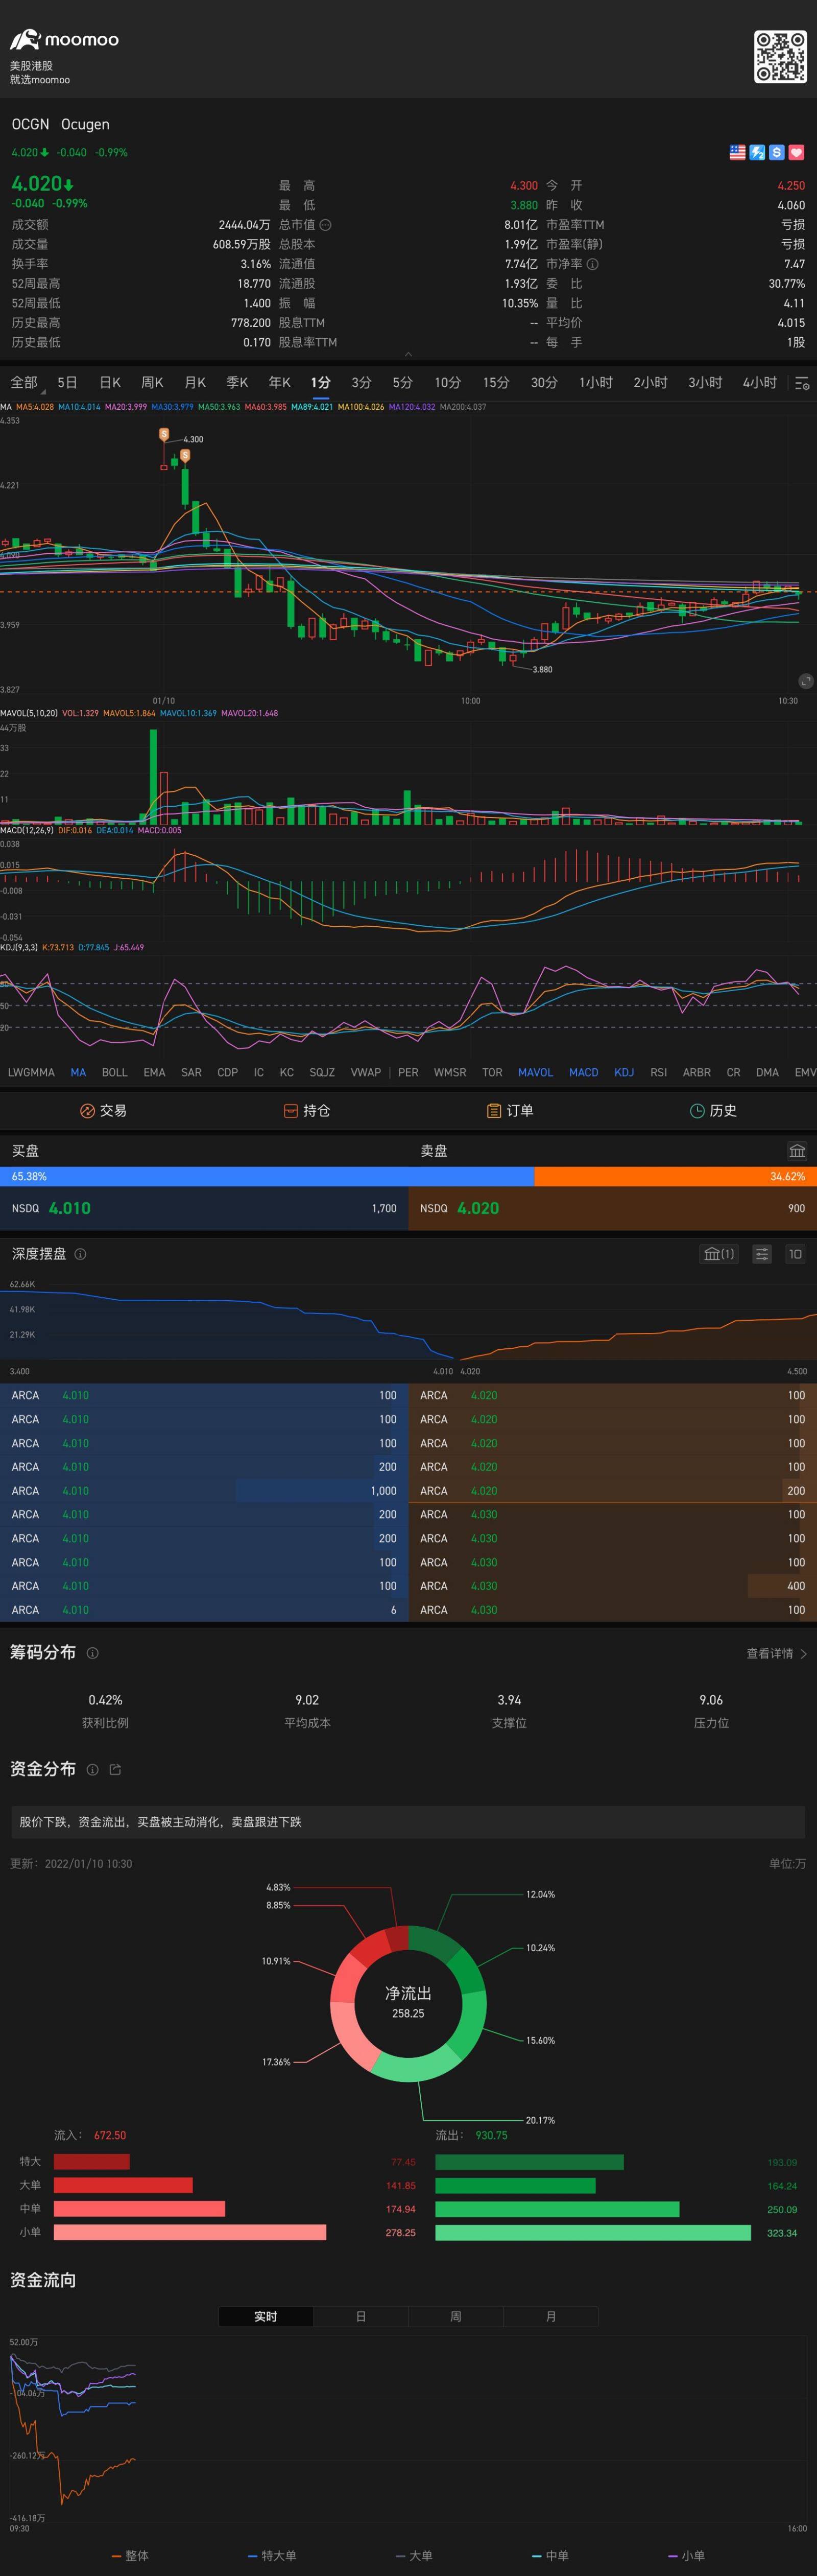This screenshot has height=2576, width=817.
Task: Open 查看详情 chip distribution details
Action: pyautogui.click(x=776, y=1654)
